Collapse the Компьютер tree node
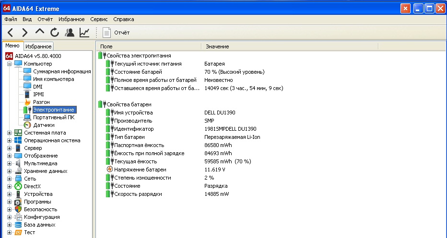 [10, 64]
